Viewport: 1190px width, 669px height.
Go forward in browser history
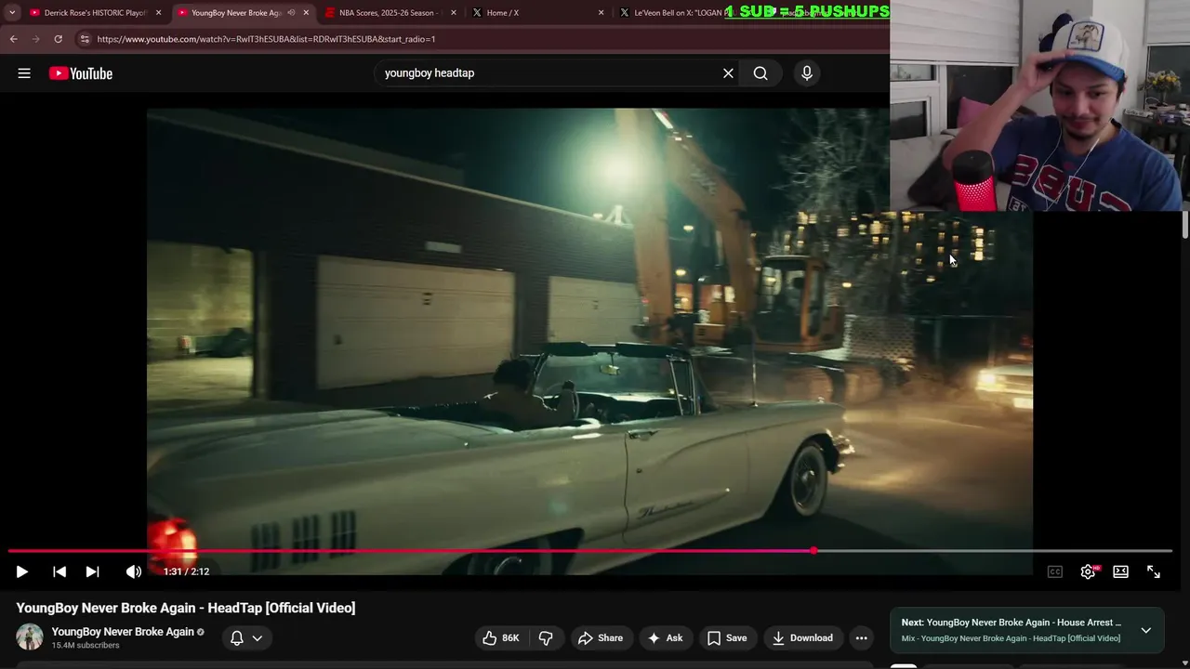(36, 39)
